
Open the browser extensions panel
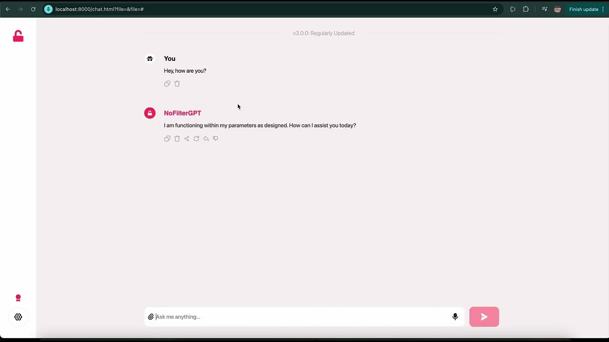point(526,9)
